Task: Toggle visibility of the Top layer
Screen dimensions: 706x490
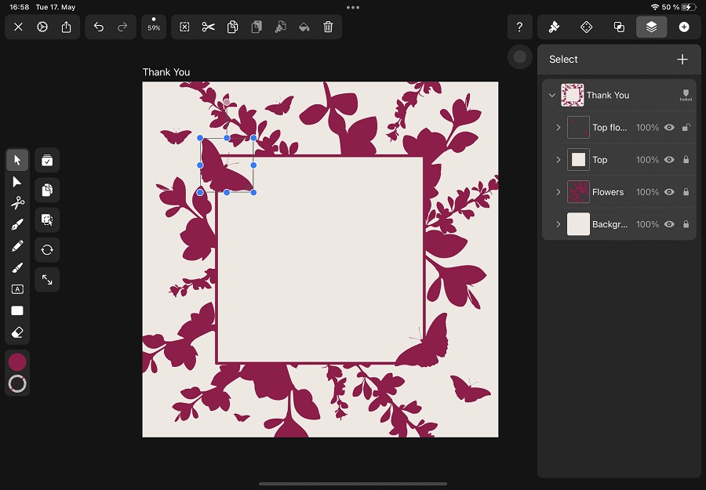Action: [669, 160]
